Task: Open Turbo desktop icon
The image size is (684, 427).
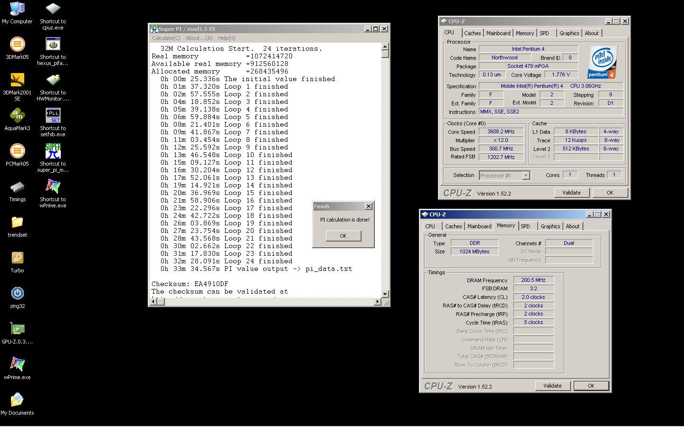Action: 17,262
